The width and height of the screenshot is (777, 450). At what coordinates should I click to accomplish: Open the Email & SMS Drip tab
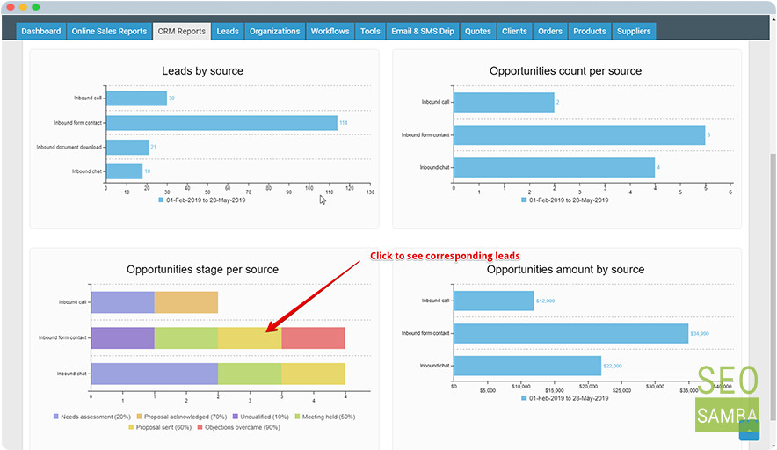pos(422,32)
